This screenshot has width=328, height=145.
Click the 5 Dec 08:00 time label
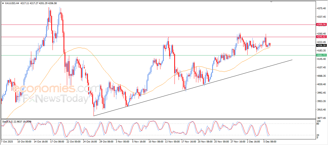pos(269,141)
